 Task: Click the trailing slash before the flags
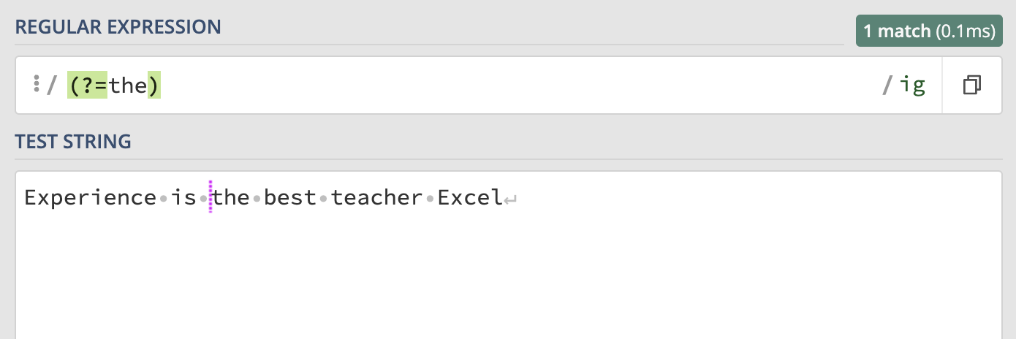pyautogui.click(x=887, y=86)
